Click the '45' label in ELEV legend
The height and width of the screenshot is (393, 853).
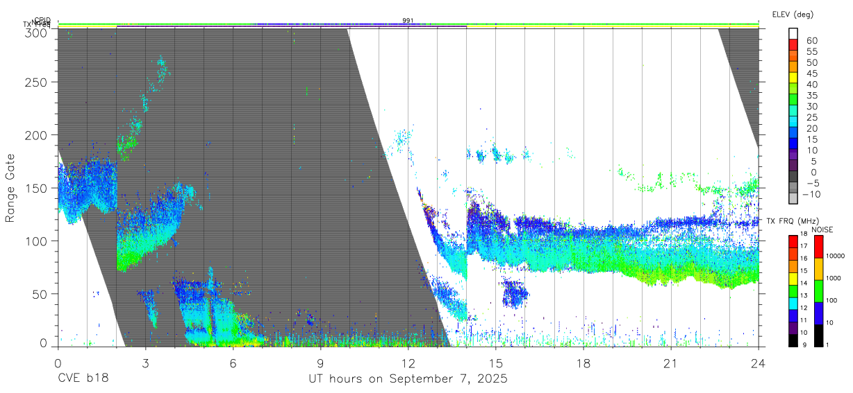(x=811, y=73)
